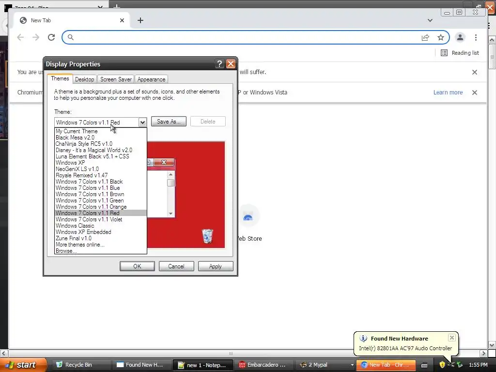The height and width of the screenshot is (372, 496).
Task: Open Chrome three-dot menu
Action: click(x=476, y=37)
